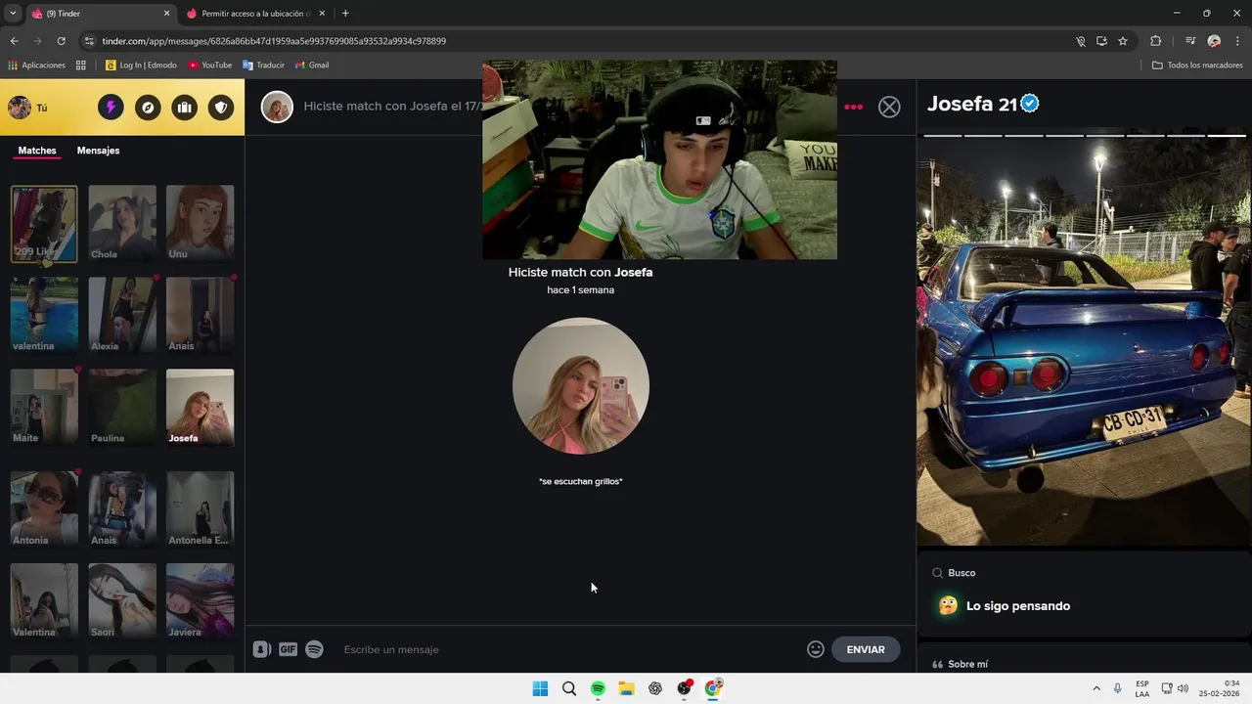Image resolution: width=1252 pixels, height=704 pixels.
Task: Open 'Todos los marcadores' folder
Action: click(1197, 66)
